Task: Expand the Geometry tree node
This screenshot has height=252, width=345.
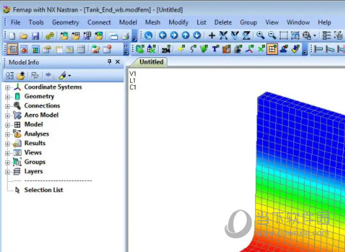Action: pyautogui.click(x=7, y=97)
